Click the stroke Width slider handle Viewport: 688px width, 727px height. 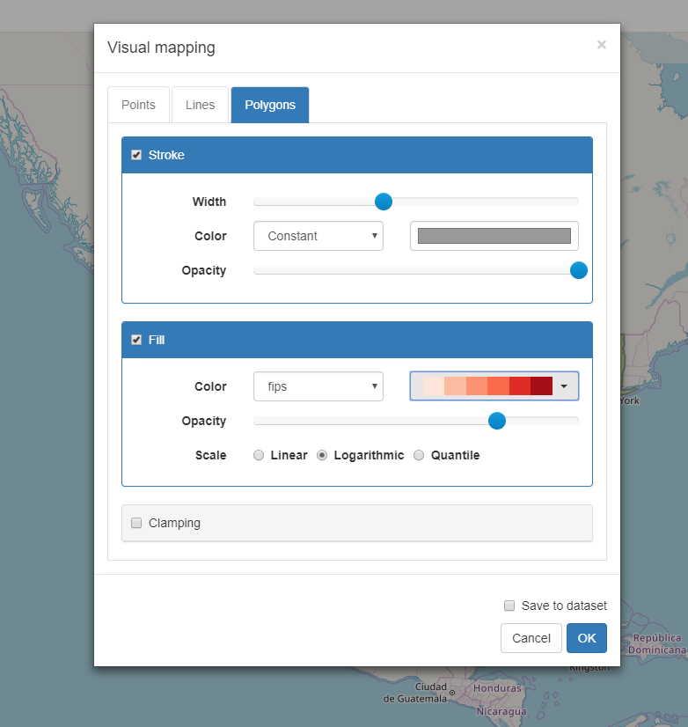(x=384, y=202)
